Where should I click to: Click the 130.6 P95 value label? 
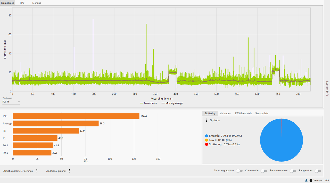click(143, 116)
